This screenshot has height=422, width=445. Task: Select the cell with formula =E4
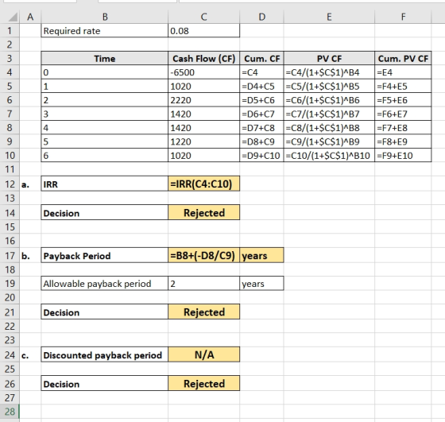coord(403,72)
